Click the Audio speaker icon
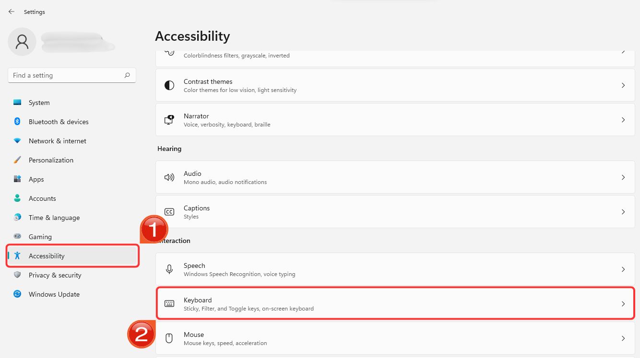This screenshot has width=640, height=358. (169, 177)
